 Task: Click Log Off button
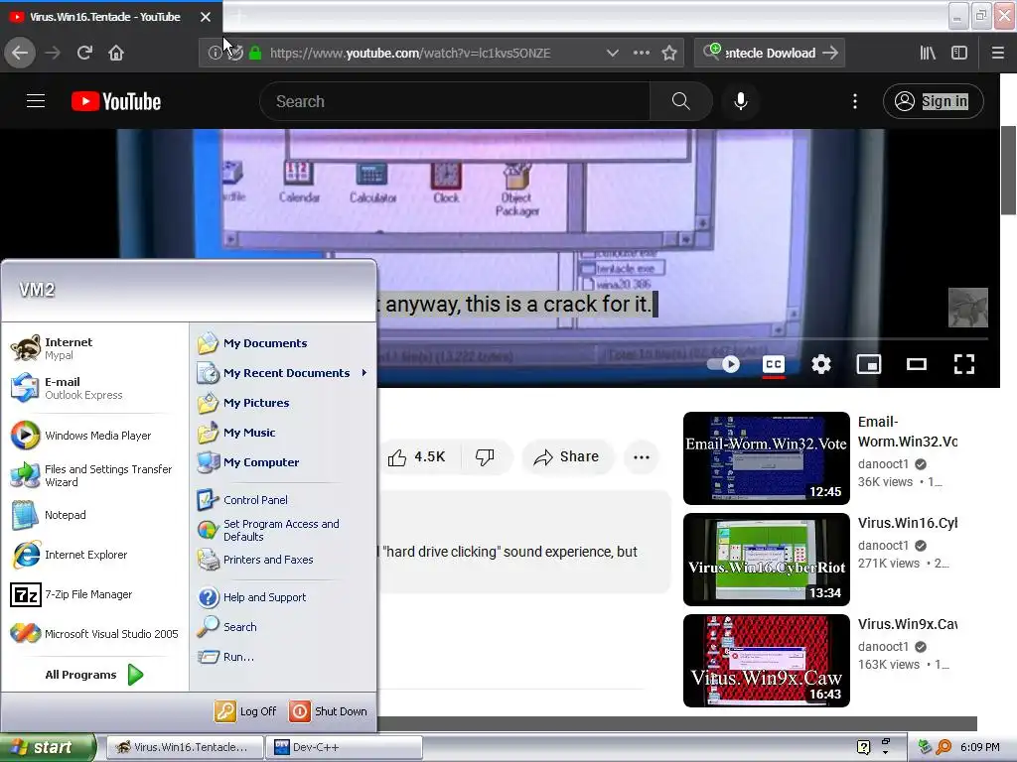(x=246, y=711)
